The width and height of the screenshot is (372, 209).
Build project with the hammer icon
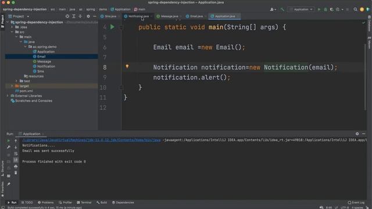pos(282,9)
